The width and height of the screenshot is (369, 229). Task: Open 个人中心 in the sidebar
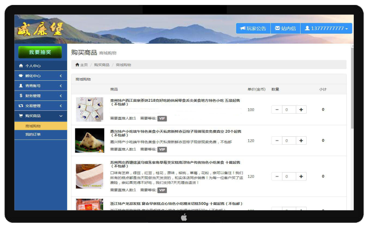click(x=41, y=66)
